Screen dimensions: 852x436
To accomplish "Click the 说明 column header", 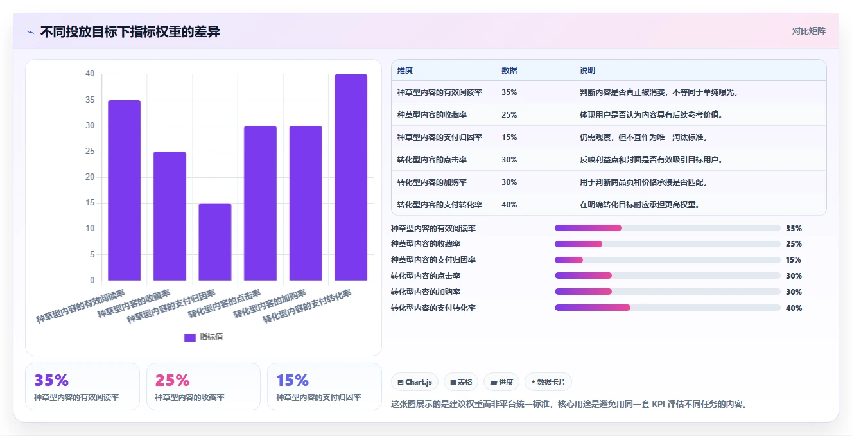I will pyautogui.click(x=587, y=71).
